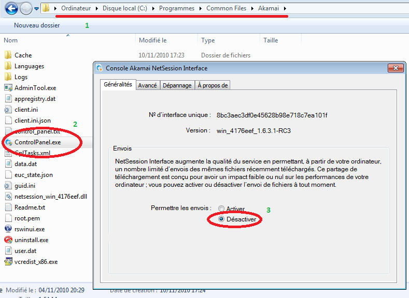Go to Disque local (C:) breadcrumb

pos(125,8)
